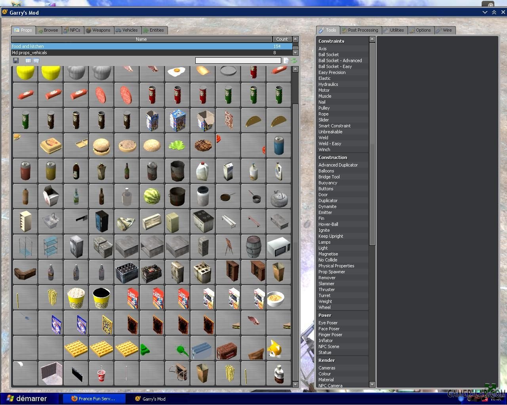Spawn the blue vending machine prop
The image size is (507, 405).
coord(101,221)
